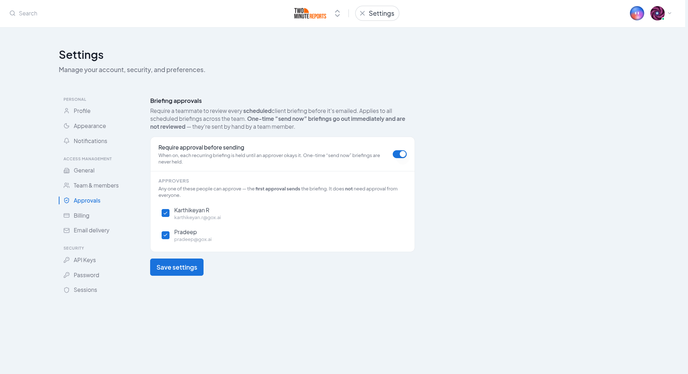Uncheck Pradeep as approver
688x374 pixels.
(166, 235)
